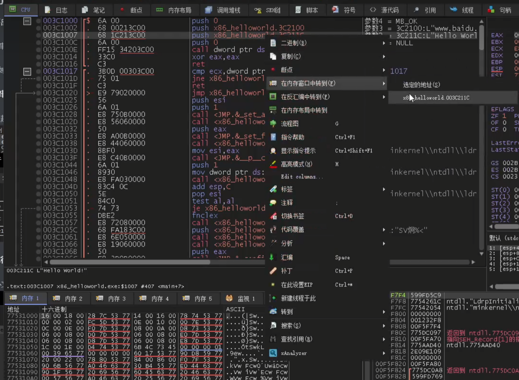Click the 在此设置EIP icon
The width and height of the screenshot is (519, 380).
pyautogui.click(x=273, y=285)
